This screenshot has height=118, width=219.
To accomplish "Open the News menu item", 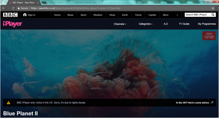I will click(x=70, y=15).
